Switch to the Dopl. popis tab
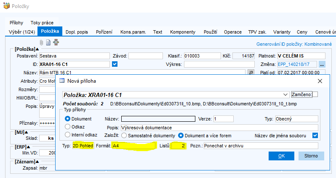 tap(77, 32)
